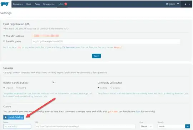Image resolution: width=193 pixels, height=130 pixels.
Task: Expand the Resources dropdown menu
Action: [49, 4]
